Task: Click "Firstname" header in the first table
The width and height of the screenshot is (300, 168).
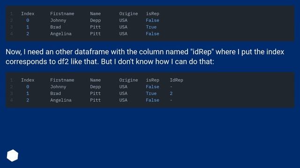Action: coord(62,14)
